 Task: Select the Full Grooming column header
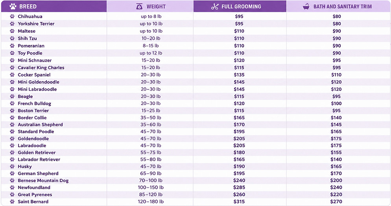(x=240, y=6)
